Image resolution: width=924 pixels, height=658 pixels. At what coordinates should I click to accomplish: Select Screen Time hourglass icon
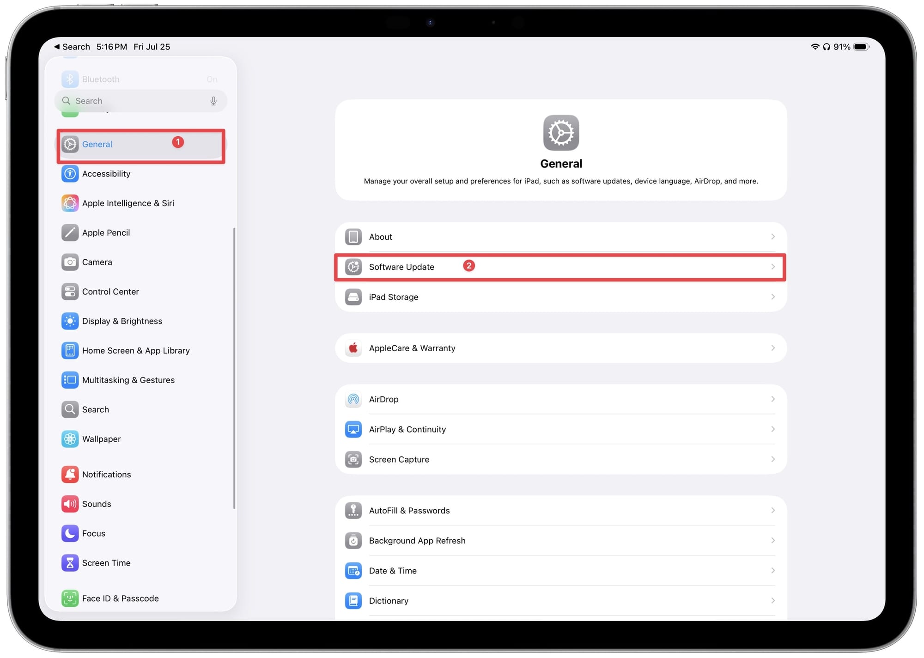point(70,563)
